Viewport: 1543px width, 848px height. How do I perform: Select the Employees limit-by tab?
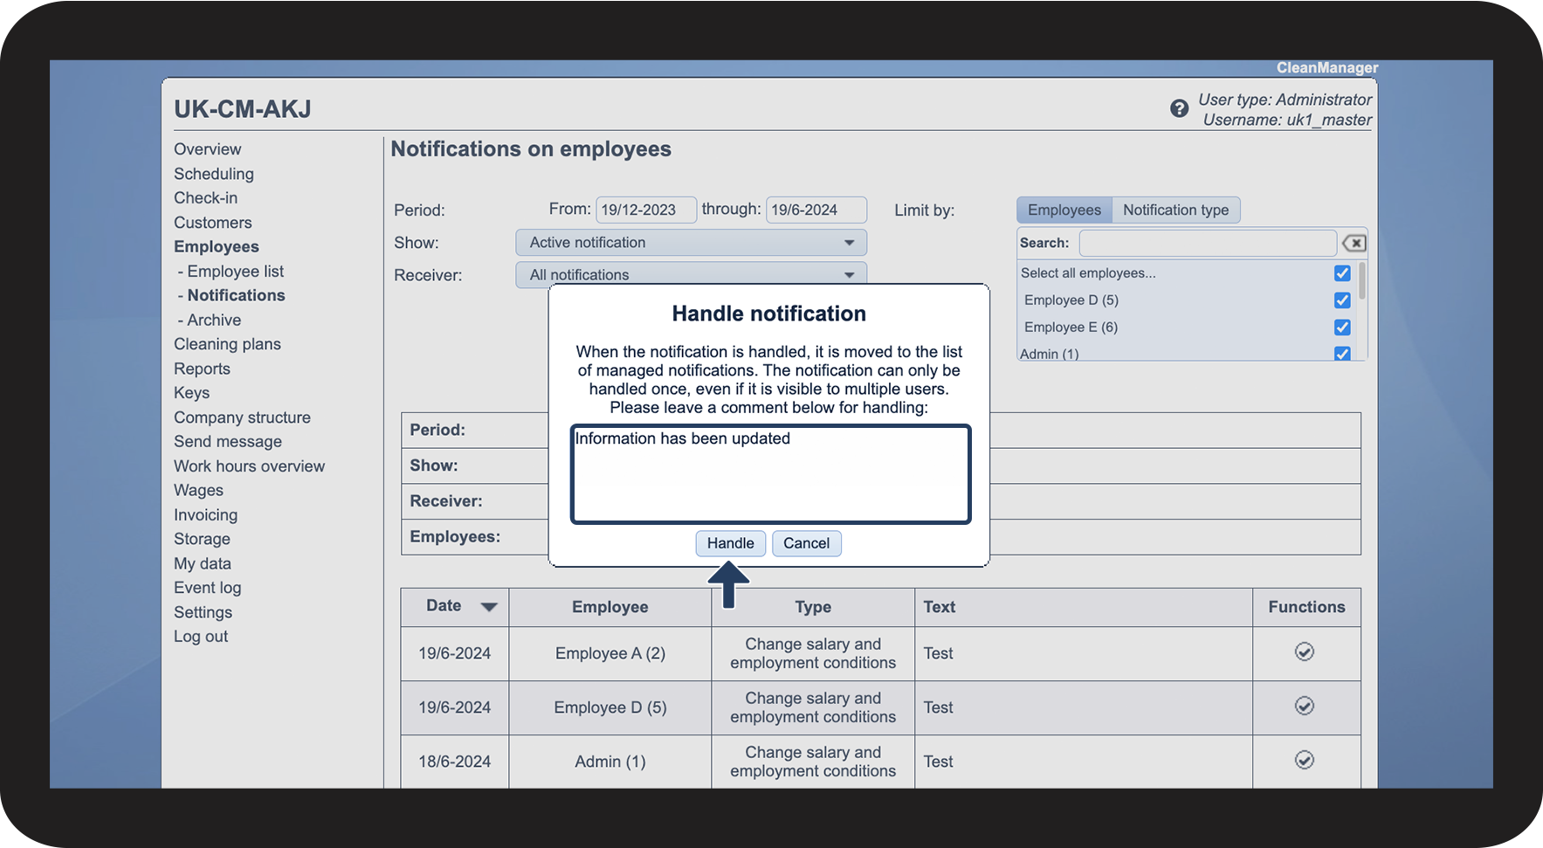[1064, 210]
